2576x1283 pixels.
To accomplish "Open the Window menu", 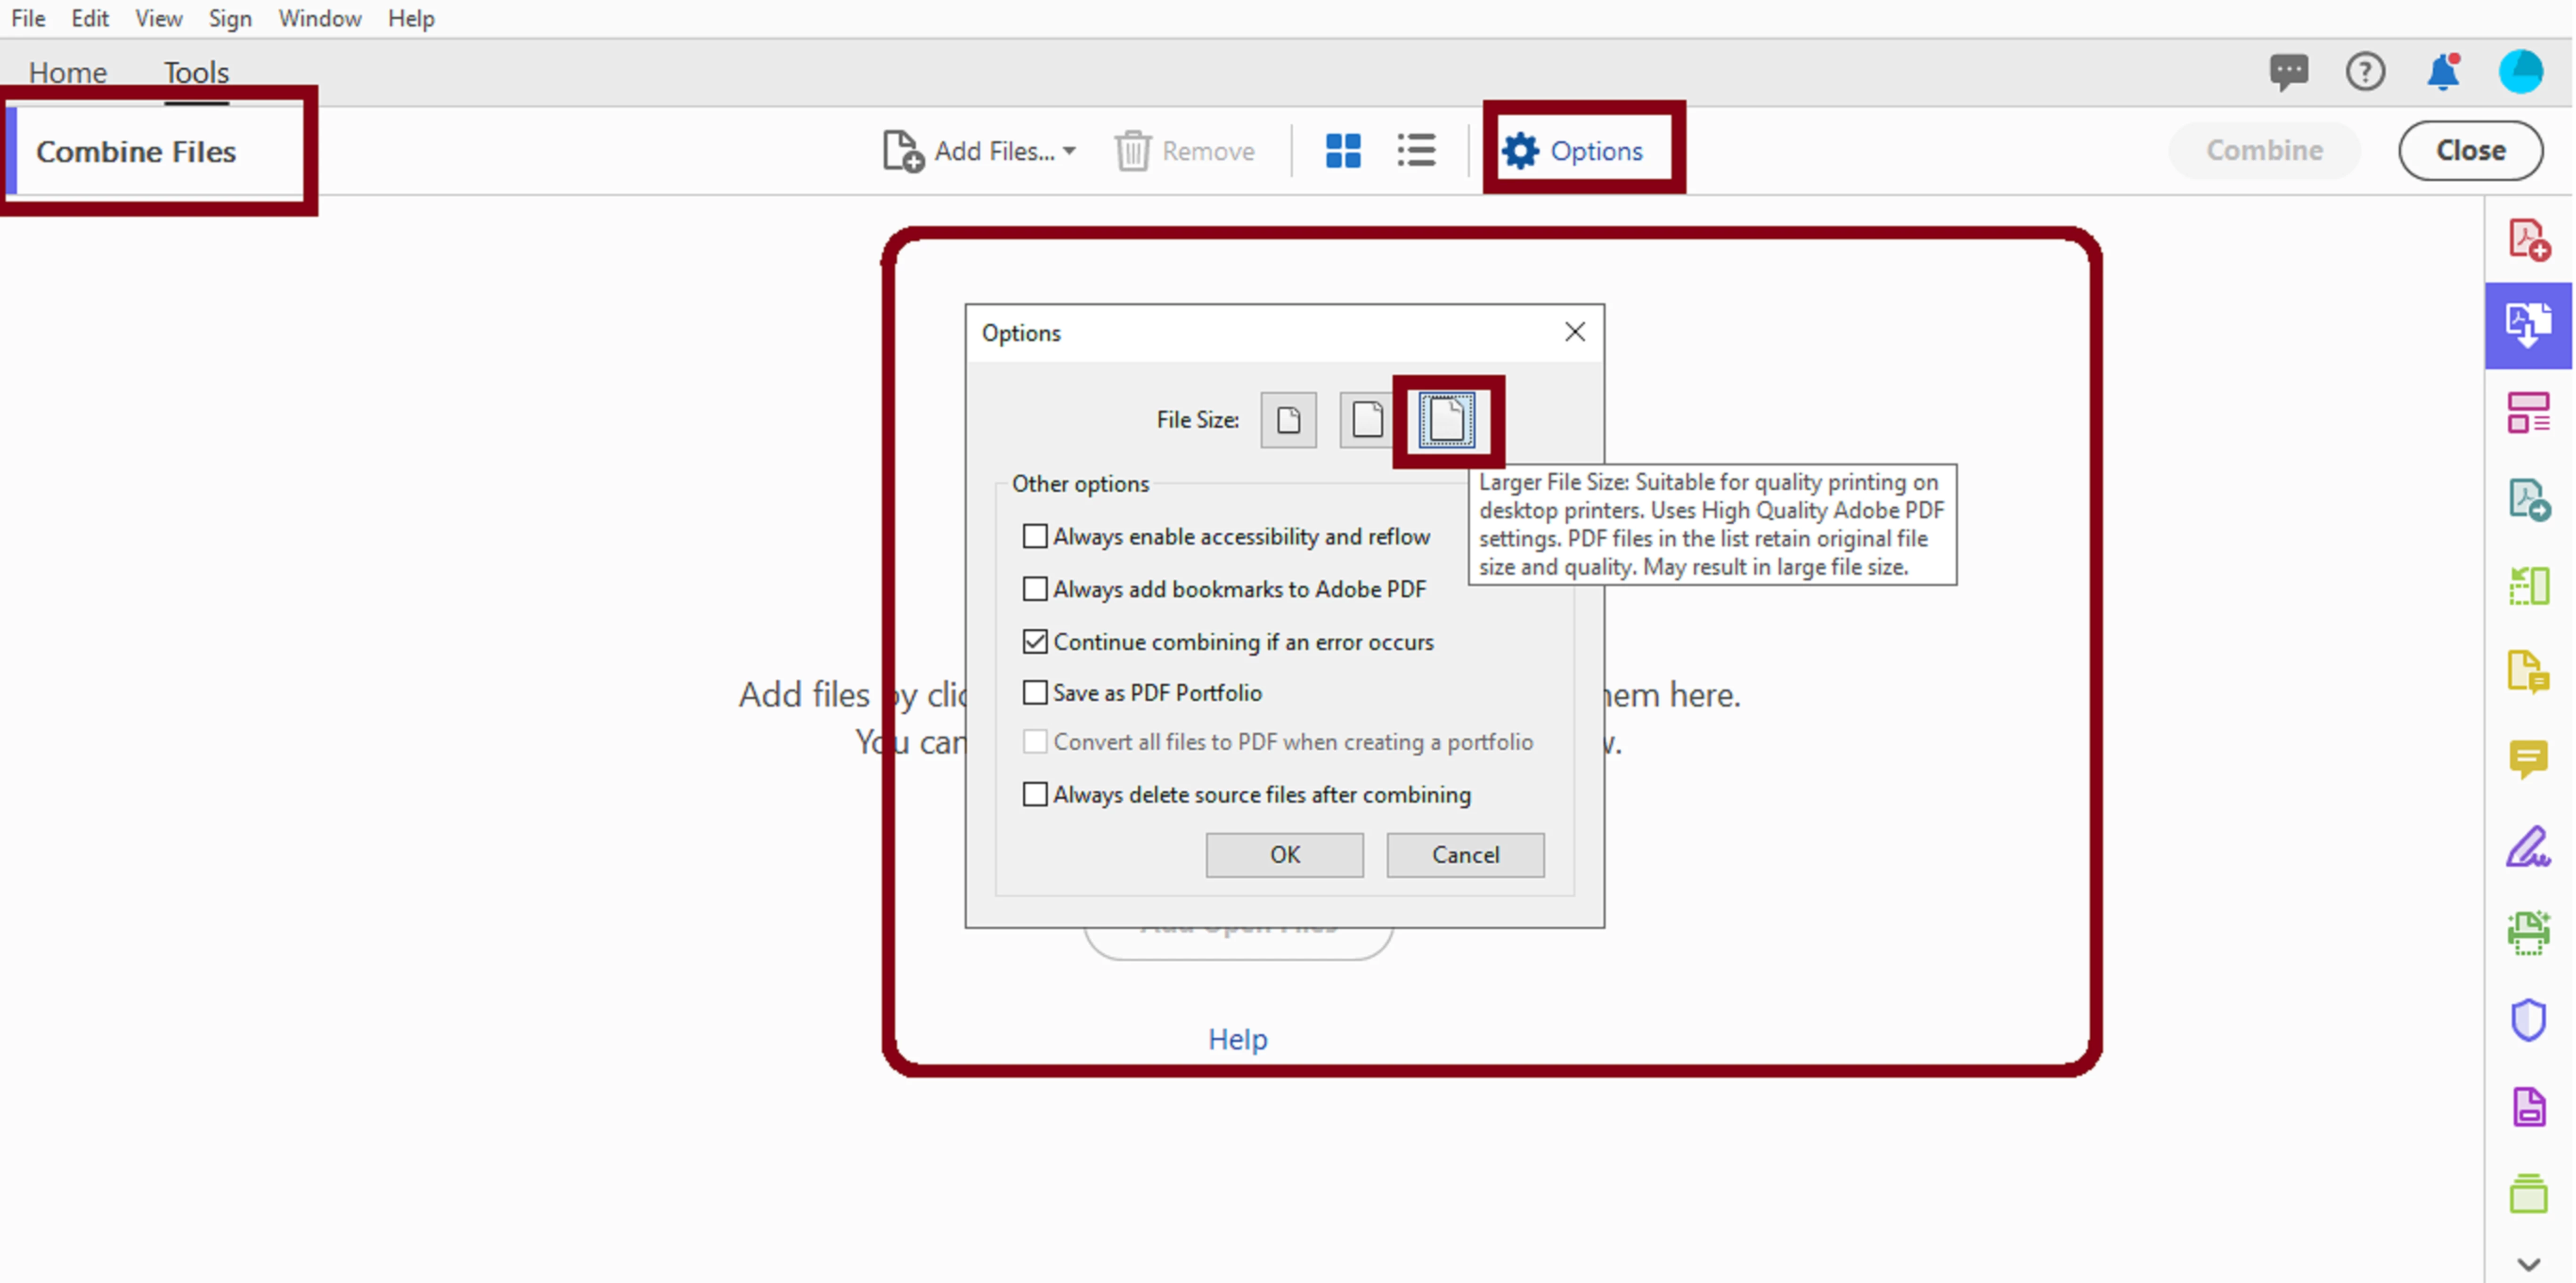I will coord(319,18).
